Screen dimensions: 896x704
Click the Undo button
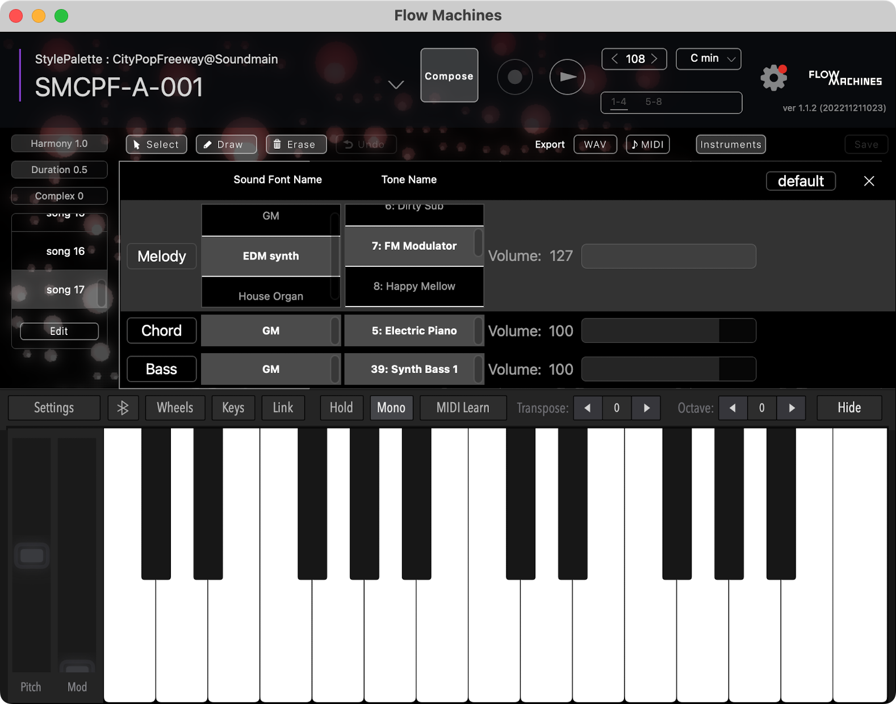coord(366,144)
